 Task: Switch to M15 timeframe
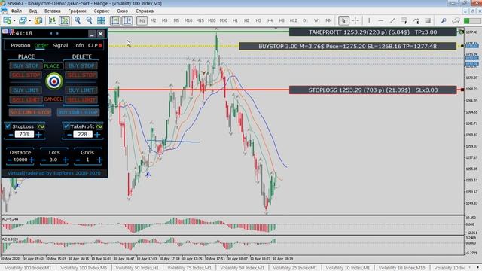[200, 20]
